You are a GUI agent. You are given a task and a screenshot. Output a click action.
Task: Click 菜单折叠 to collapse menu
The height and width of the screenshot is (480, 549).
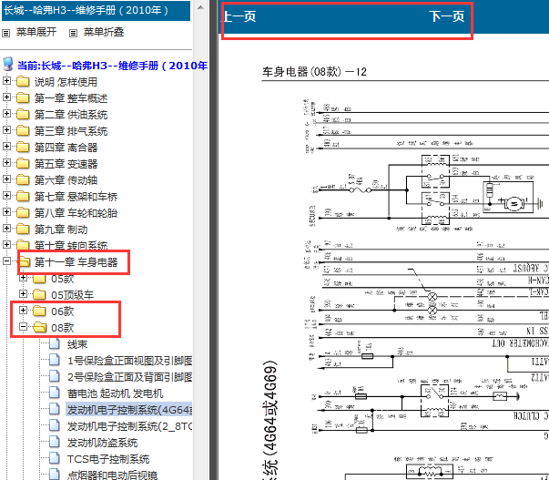click(104, 32)
